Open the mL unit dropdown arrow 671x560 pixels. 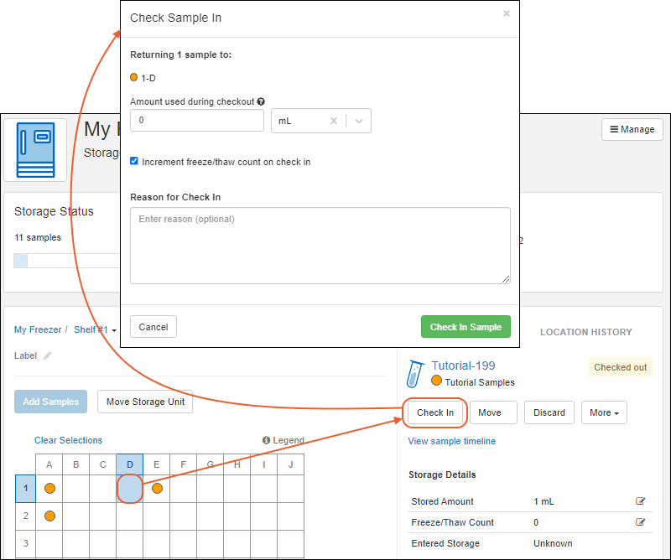pos(359,121)
